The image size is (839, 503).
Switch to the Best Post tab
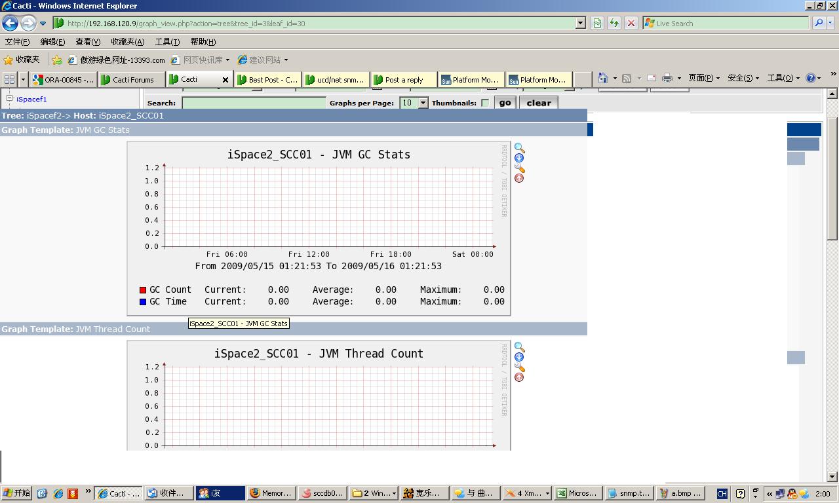267,80
